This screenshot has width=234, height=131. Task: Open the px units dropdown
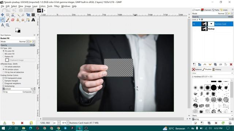[x=58, y=123]
